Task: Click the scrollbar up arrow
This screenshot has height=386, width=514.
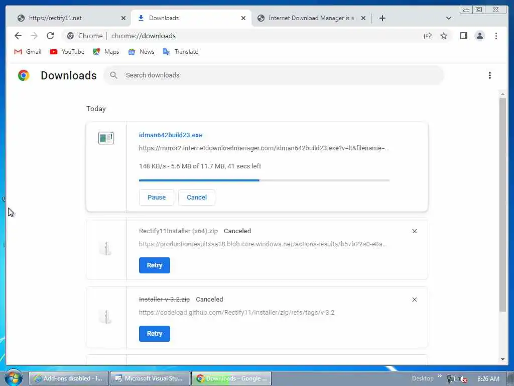Action: click(502, 94)
